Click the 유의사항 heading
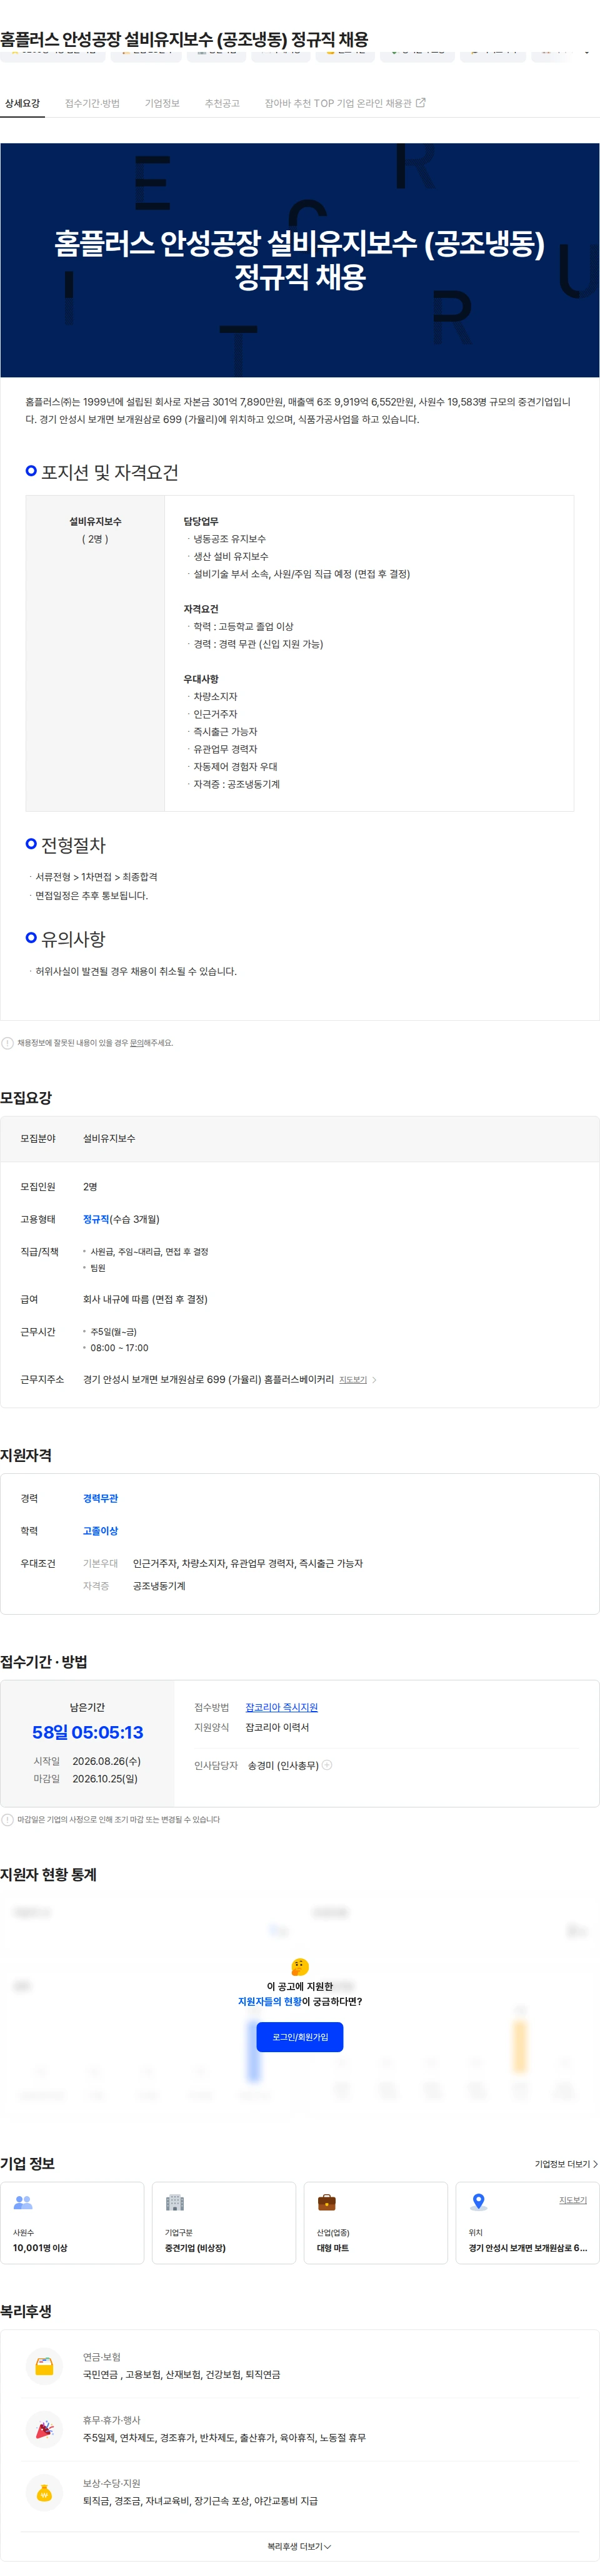 (73, 939)
